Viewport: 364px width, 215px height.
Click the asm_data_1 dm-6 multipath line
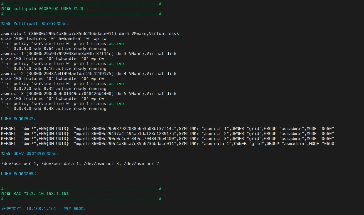[x=90, y=34]
